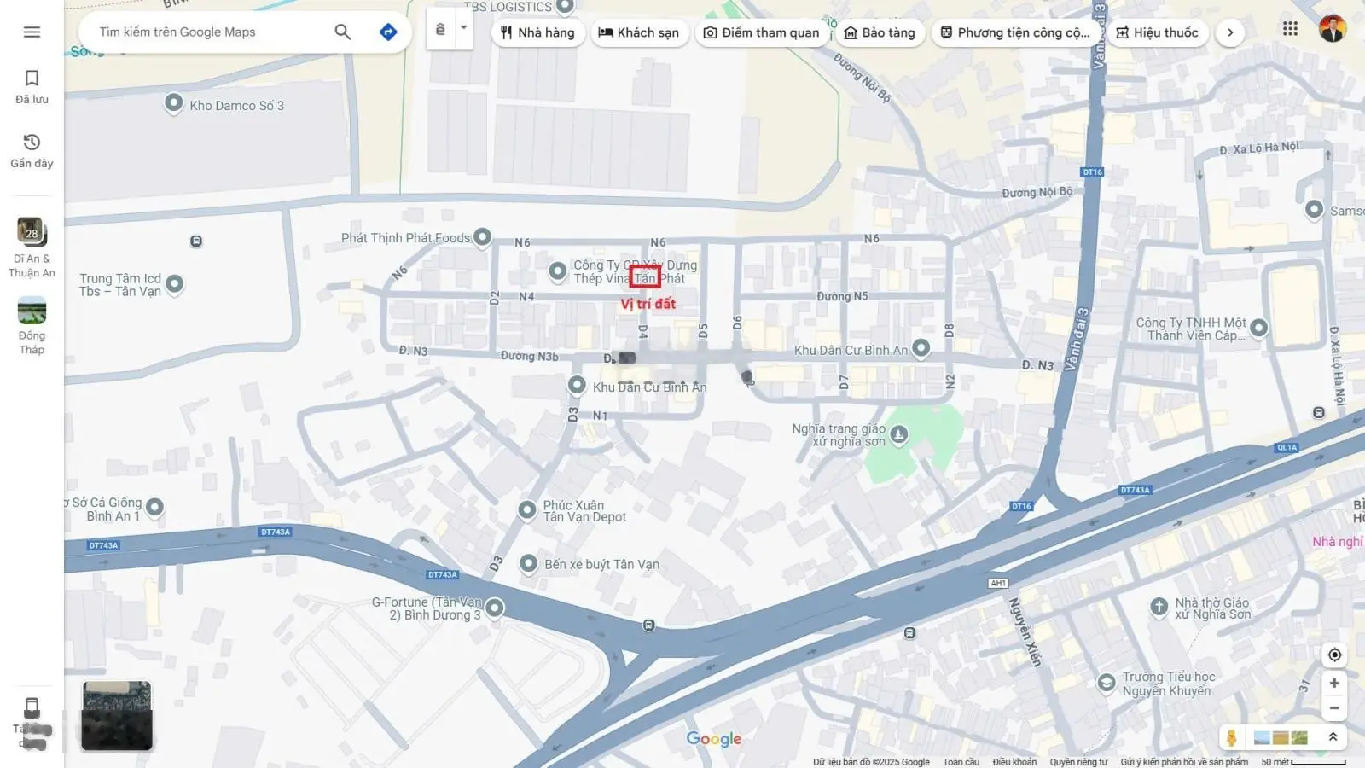Filter by Hiệu thuốc pharmacies
The height and width of the screenshot is (768, 1365).
point(1158,32)
